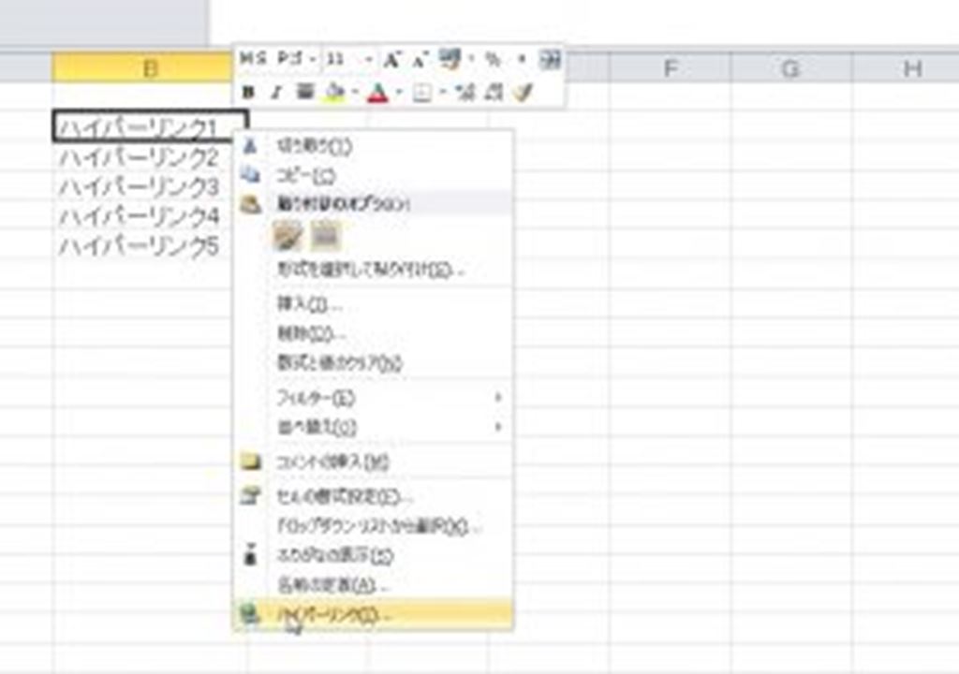Click the yellow fill color icon
This screenshot has width=959, height=674.
click(x=335, y=93)
